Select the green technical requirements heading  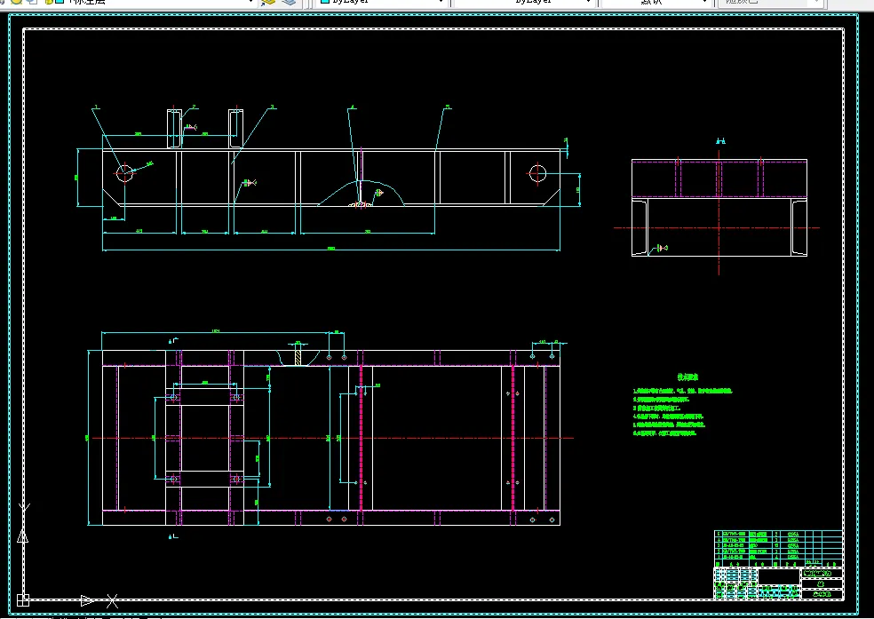687,377
